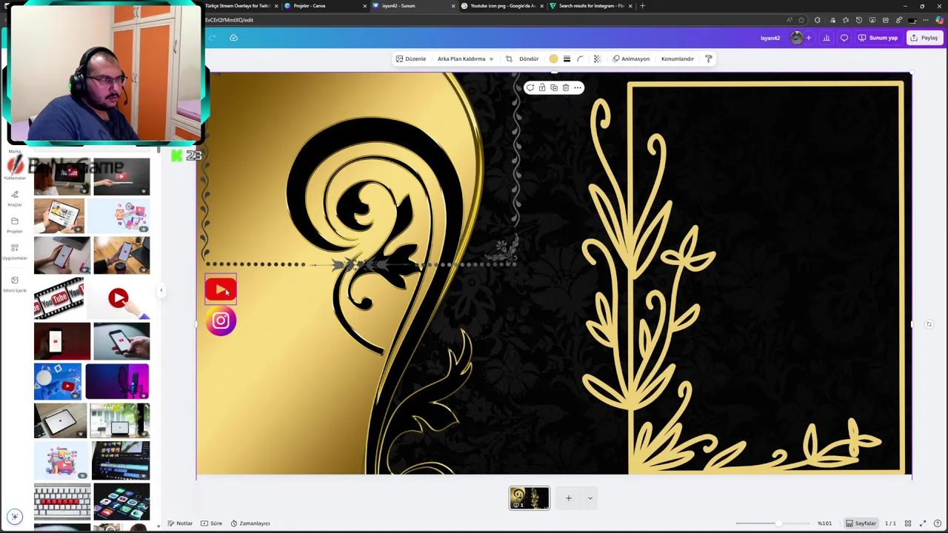Select the purple microphone thumbnail
Screen dimensions: 948x533
(x=117, y=381)
